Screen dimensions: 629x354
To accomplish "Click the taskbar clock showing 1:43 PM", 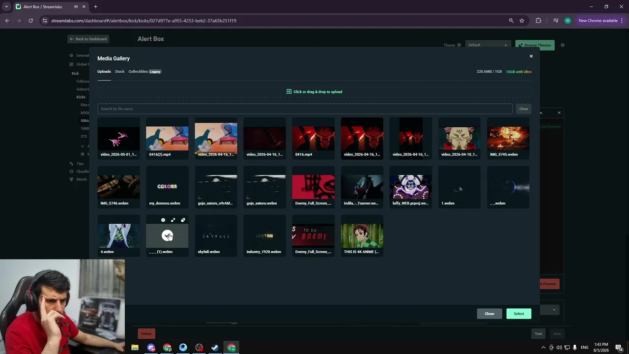I will (x=601, y=348).
